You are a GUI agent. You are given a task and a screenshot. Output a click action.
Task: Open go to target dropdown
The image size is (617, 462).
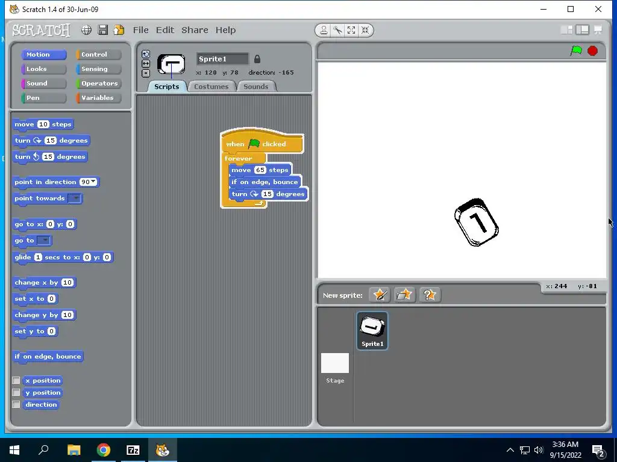point(43,241)
